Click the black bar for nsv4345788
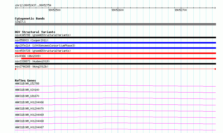 point(115,37)
